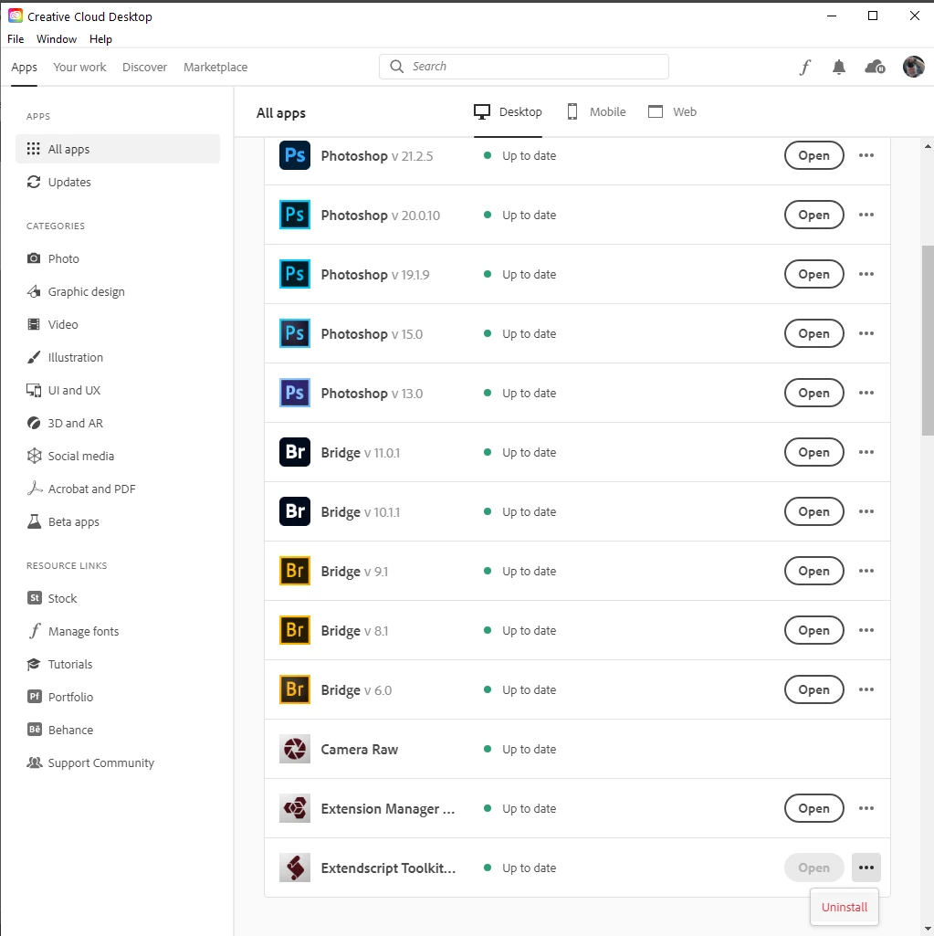The image size is (934, 936).
Task: Open Extension Manager
Action: point(814,808)
